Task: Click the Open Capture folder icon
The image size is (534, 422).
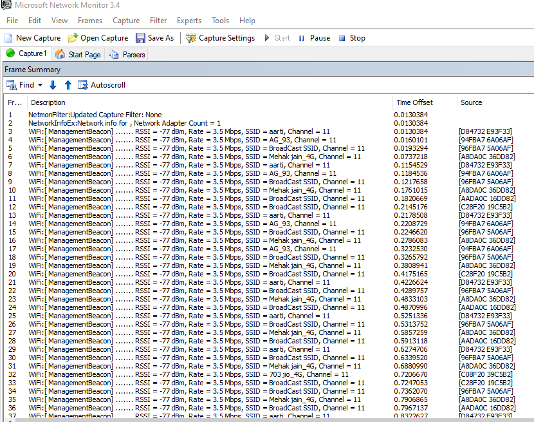Action: click(x=72, y=38)
